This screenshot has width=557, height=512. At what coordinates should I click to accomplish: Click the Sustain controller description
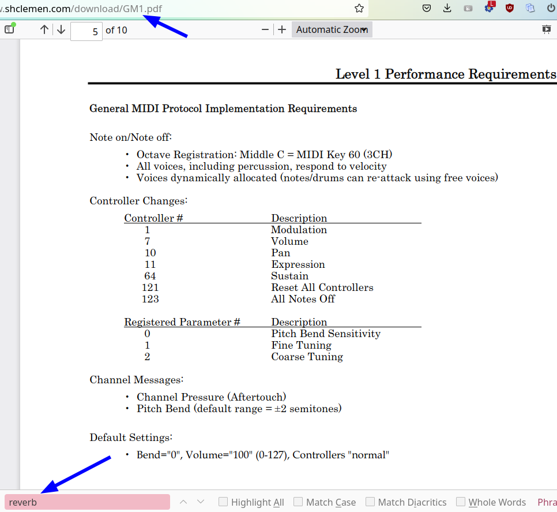[289, 276]
